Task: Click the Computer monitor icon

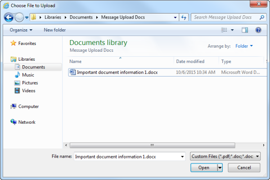Action: click(x=13, y=107)
